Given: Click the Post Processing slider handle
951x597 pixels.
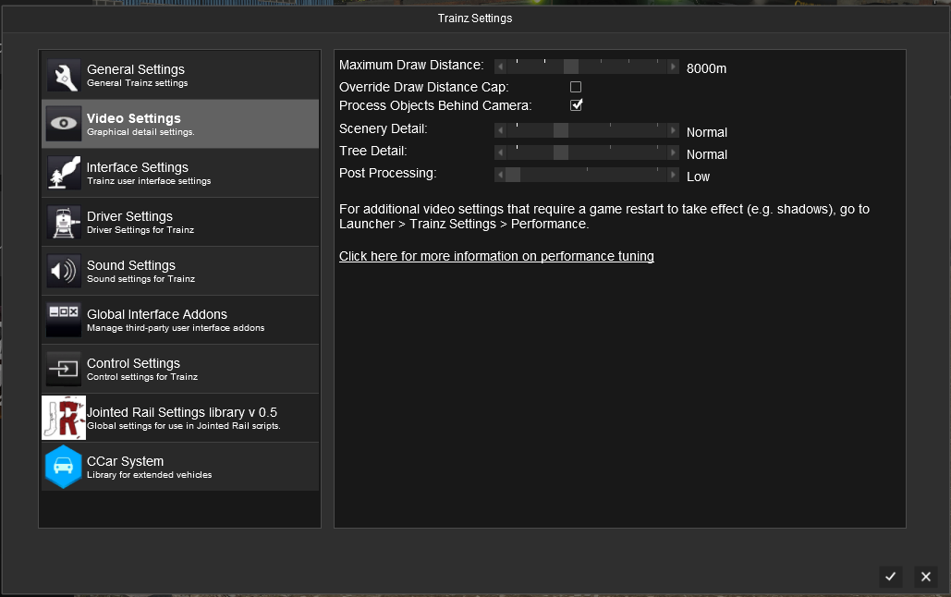Looking at the screenshot, I should coord(513,175).
